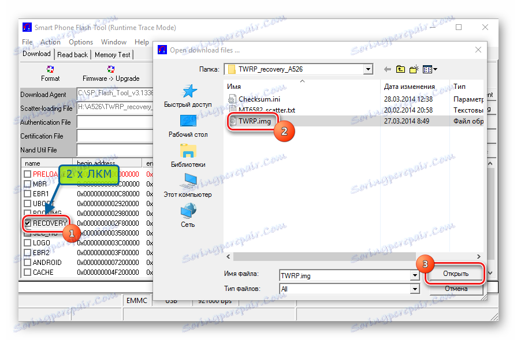Toggle the LOGO checkbox
The height and width of the screenshot is (340, 517).
click(x=27, y=243)
